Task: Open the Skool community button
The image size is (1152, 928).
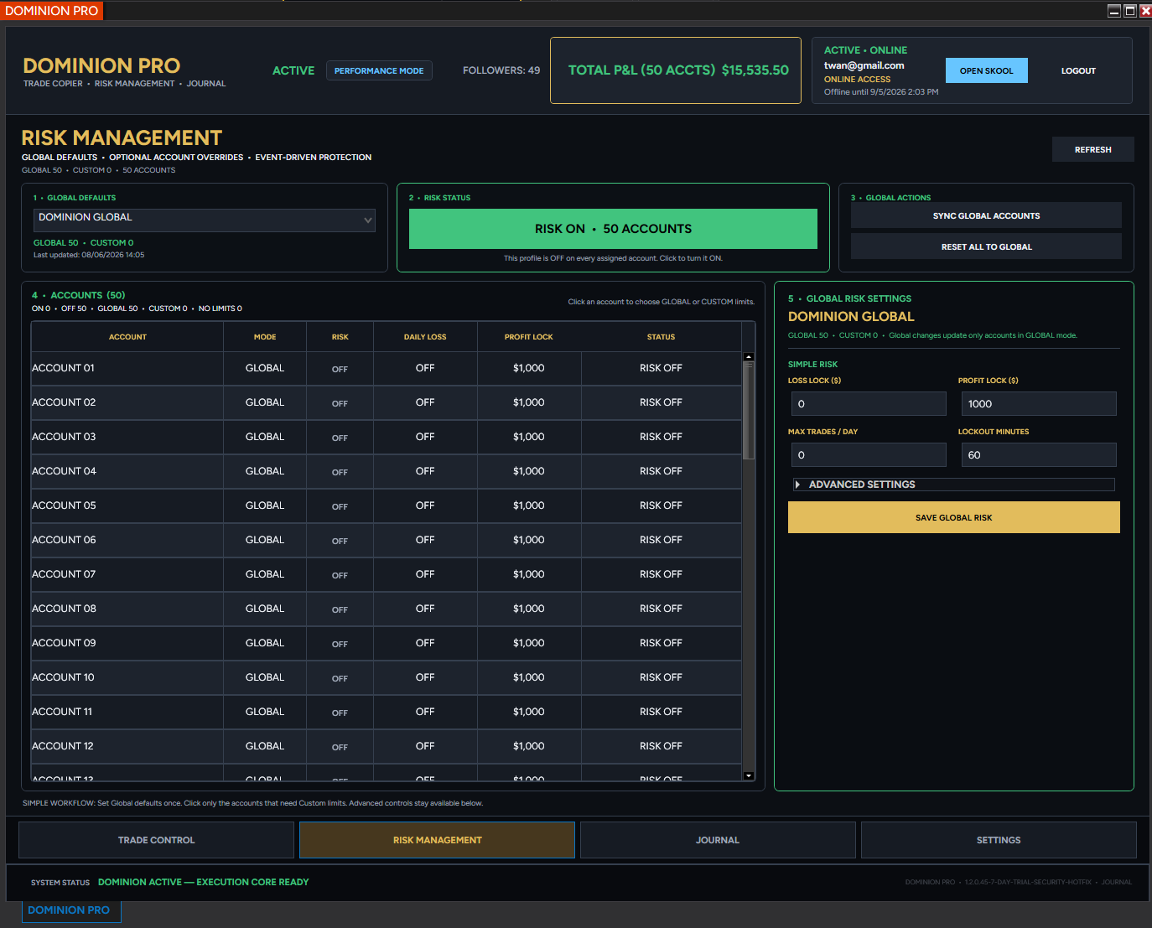Action: click(x=987, y=70)
